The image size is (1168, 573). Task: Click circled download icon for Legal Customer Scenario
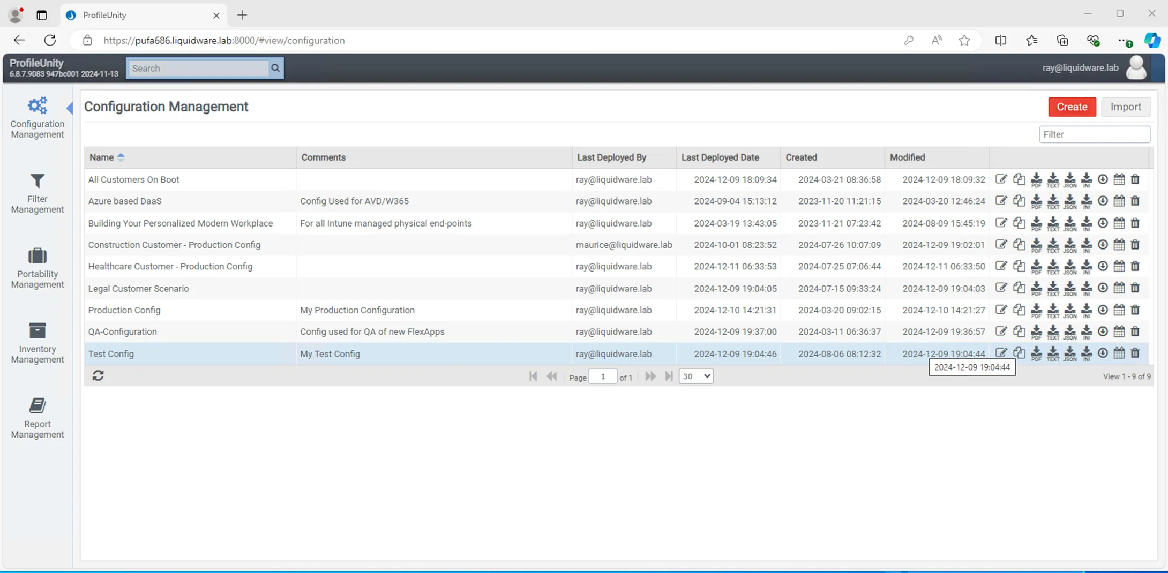point(1103,288)
